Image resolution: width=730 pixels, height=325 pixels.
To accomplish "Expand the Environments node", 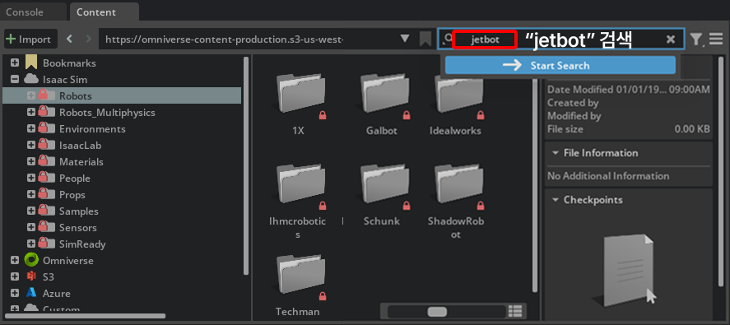I will [x=31, y=128].
